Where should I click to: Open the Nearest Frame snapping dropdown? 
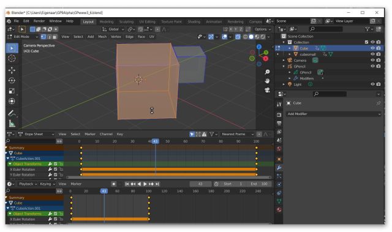click(237, 134)
